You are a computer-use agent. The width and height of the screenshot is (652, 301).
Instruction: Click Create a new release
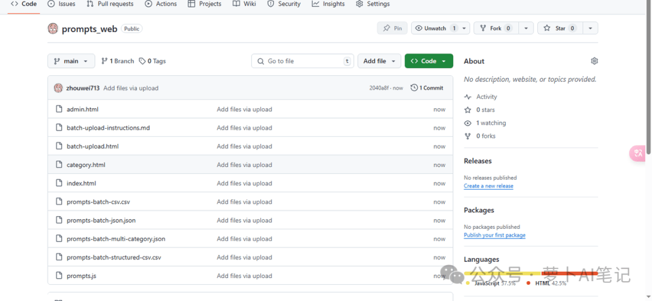click(488, 186)
